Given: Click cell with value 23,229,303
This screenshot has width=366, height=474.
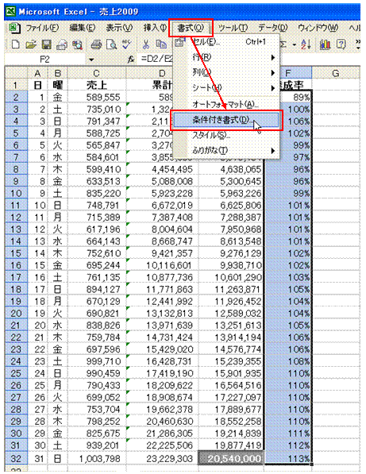Looking at the screenshot, I should coord(162,458).
